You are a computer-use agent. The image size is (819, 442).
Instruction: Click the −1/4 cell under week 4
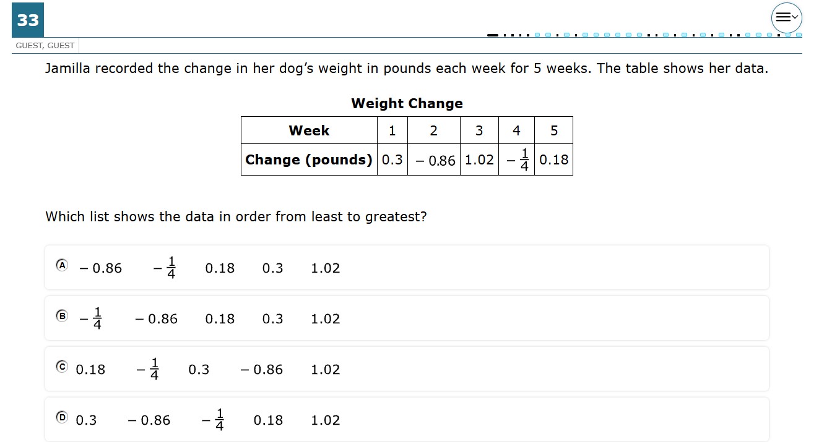point(516,160)
